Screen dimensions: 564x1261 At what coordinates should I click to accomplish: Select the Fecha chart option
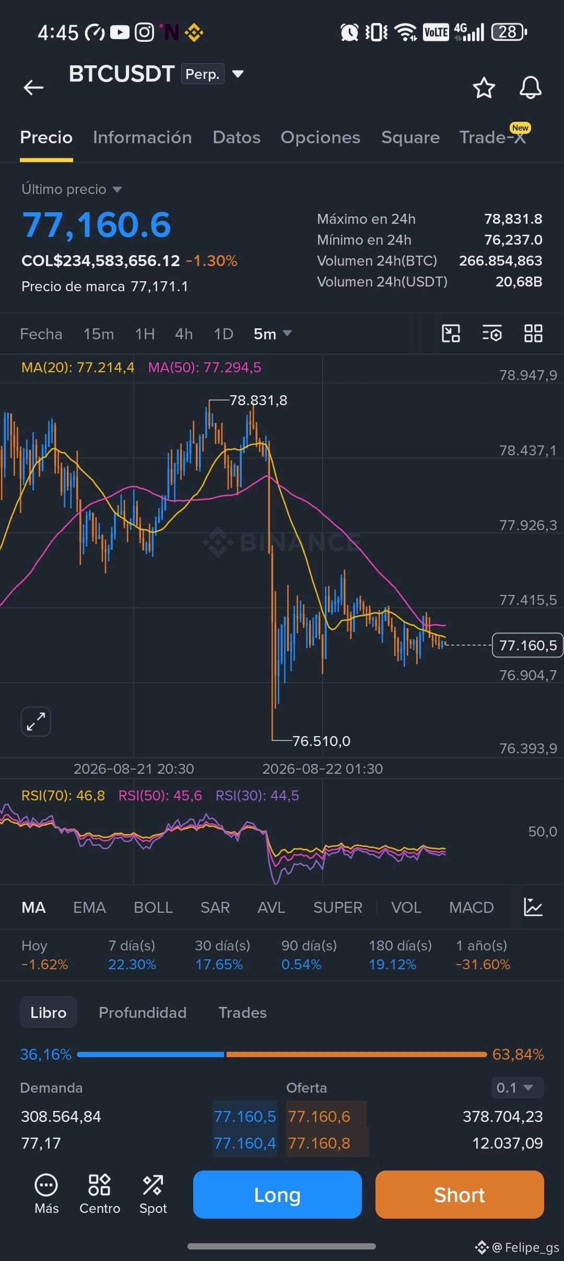tap(41, 334)
